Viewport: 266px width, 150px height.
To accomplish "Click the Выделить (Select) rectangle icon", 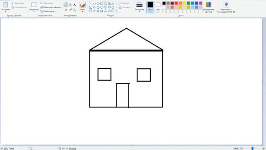I will coord(34,5).
